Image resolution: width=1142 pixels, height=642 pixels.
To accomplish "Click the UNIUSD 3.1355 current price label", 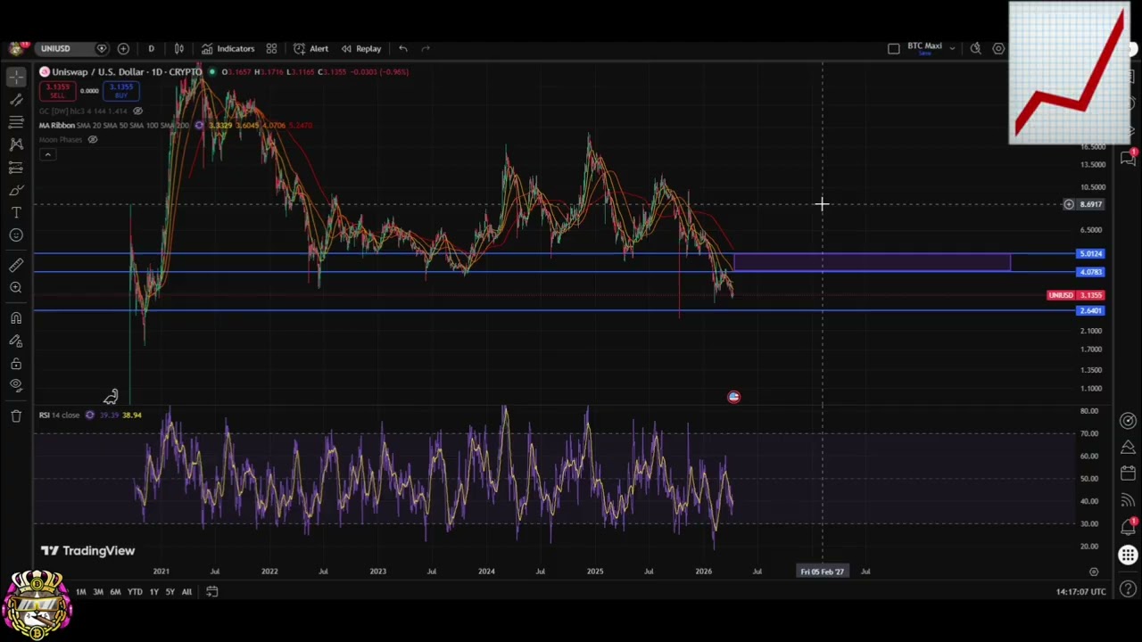I will [x=1076, y=295].
